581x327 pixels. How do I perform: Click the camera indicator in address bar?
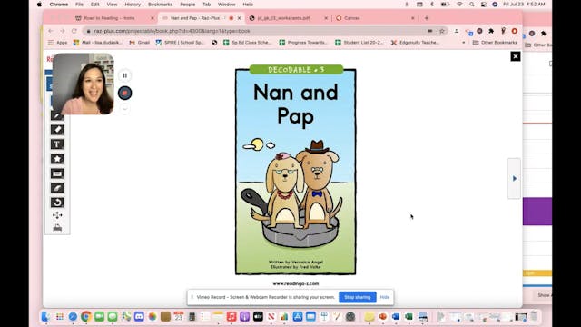(430, 31)
